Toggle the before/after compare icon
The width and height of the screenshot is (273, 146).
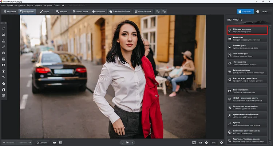[60, 142]
